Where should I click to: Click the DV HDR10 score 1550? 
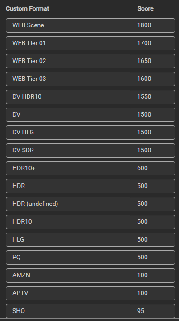pos(144,97)
